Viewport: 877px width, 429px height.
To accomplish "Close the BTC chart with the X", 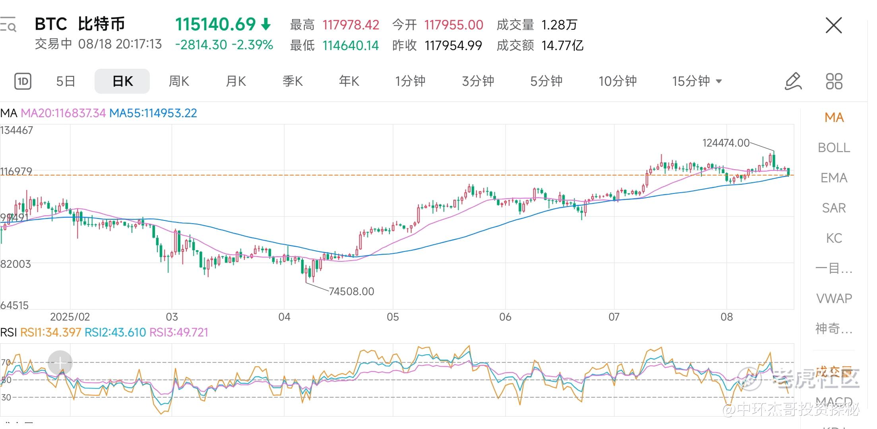I will point(834,25).
